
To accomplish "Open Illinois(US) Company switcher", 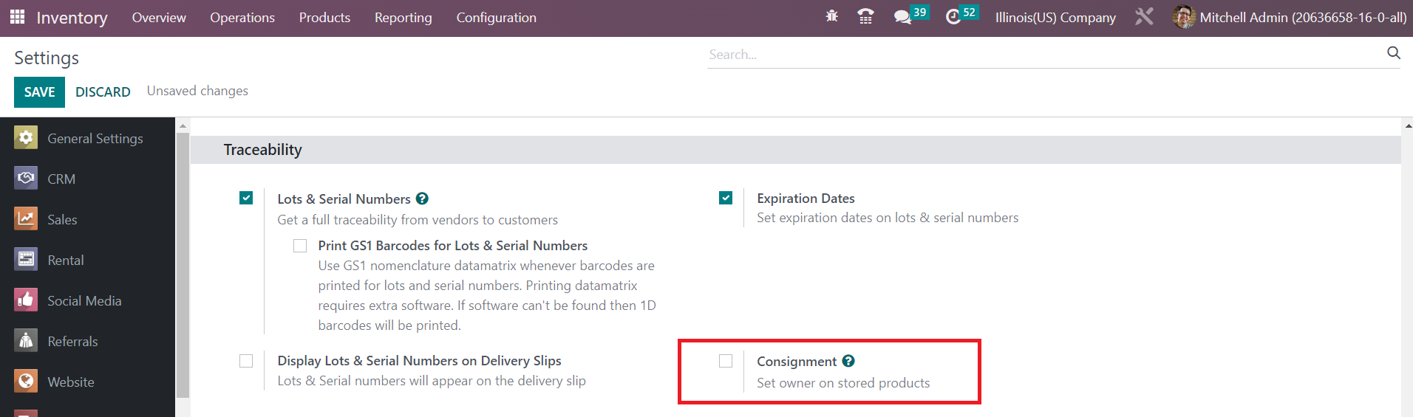I will pyautogui.click(x=1055, y=18).
